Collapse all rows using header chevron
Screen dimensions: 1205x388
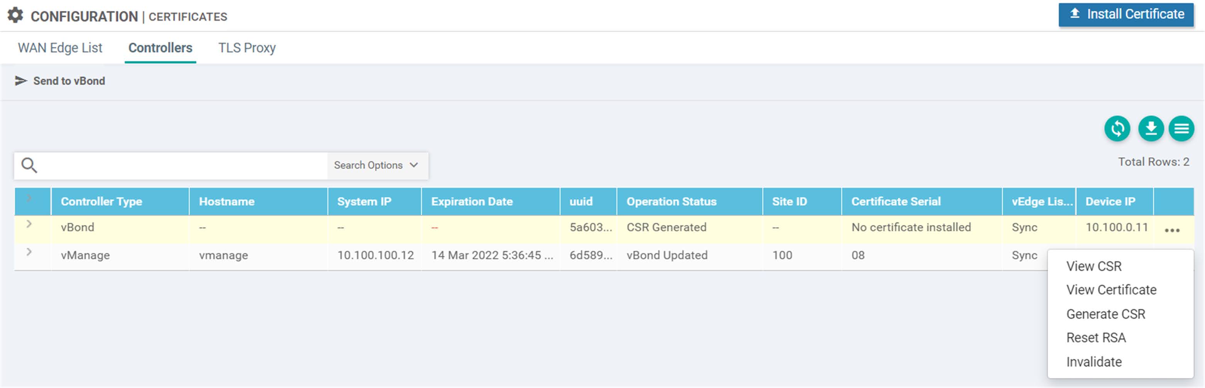coord(29,198)
